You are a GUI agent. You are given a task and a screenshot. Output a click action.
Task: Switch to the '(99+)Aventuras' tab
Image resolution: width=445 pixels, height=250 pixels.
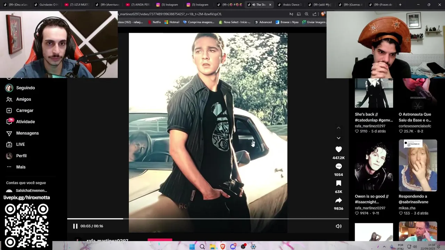click(107, 5)
